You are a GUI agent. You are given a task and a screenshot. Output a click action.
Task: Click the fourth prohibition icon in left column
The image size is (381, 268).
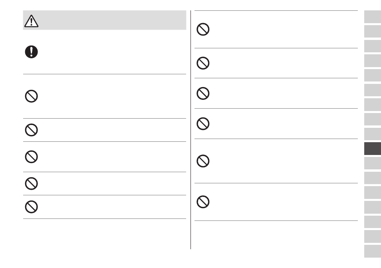click(x=31, y=183)
